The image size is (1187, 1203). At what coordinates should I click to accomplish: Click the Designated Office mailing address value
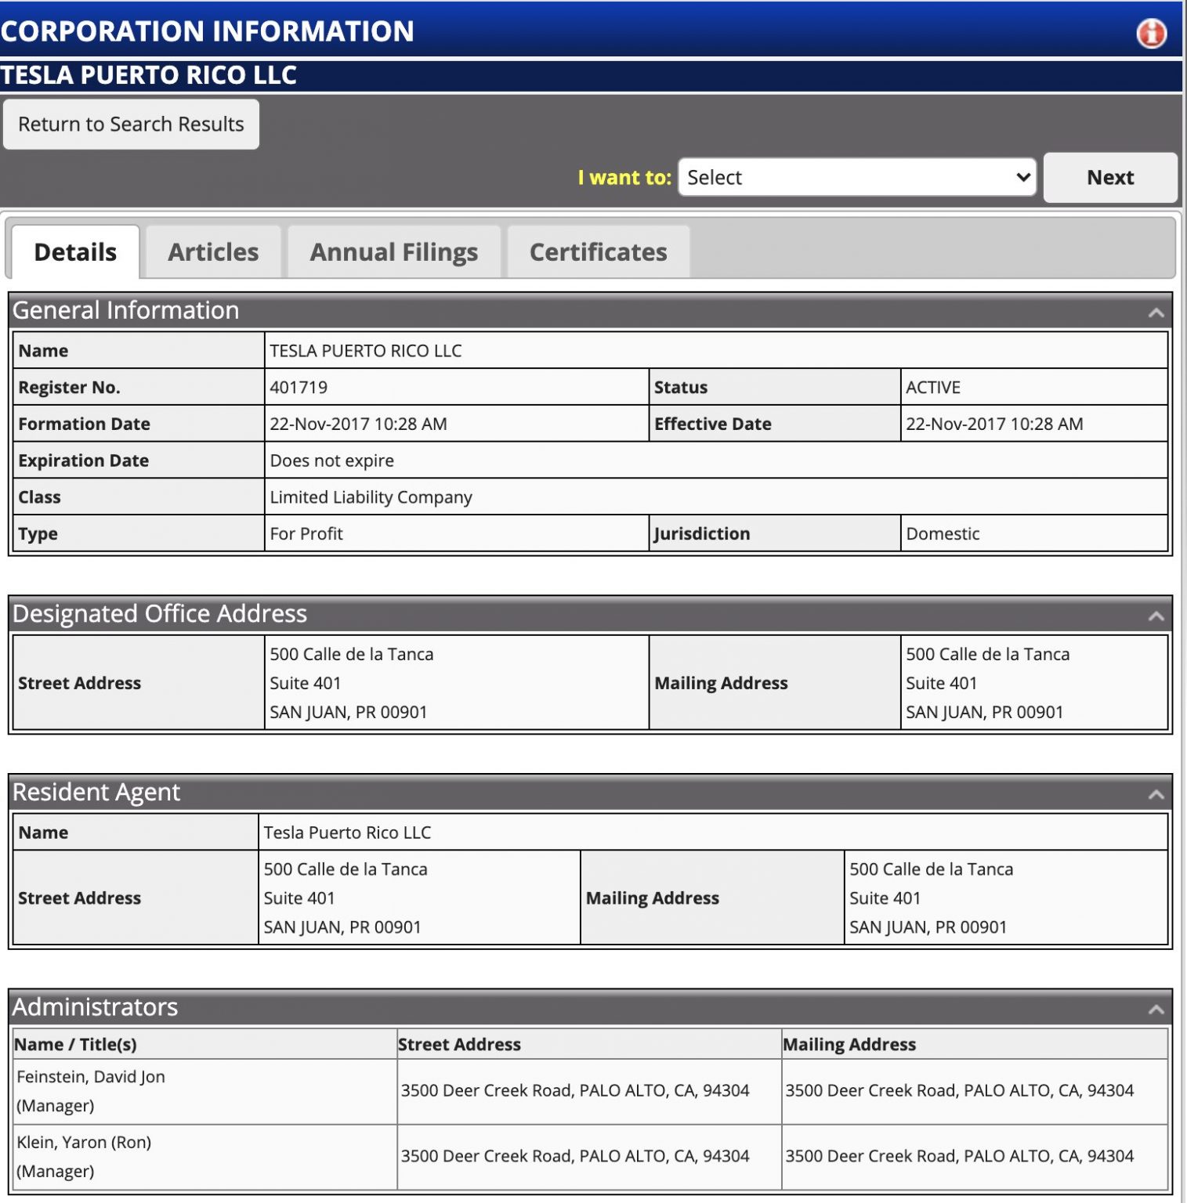point(988,683)
